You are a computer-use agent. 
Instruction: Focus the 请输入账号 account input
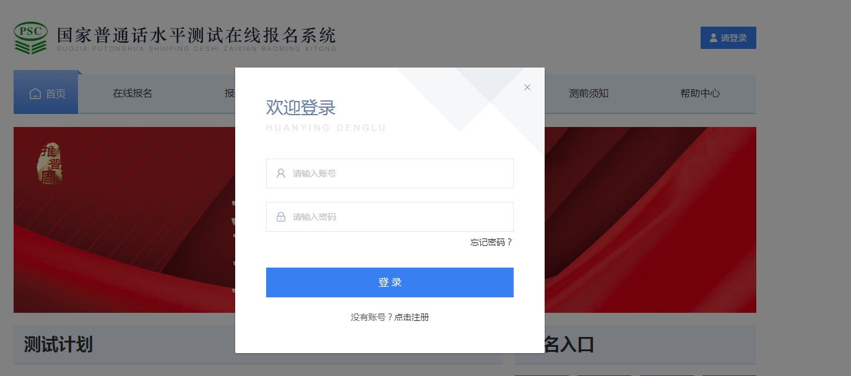(390, 173)
